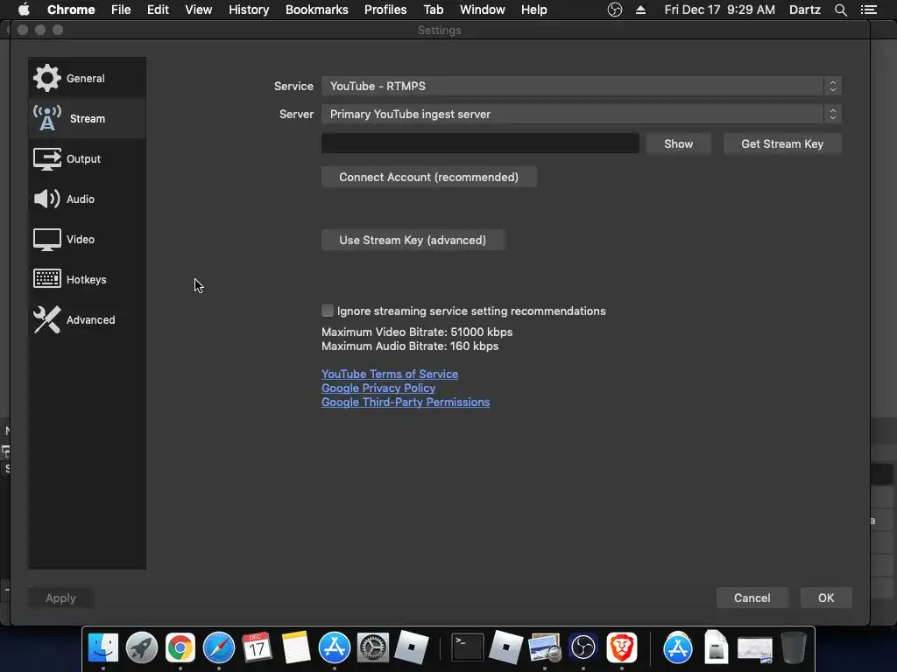Click Connect Account (recommended) button
Image resolution: width=897 pixels, height=672 pixels.
pyautogui.click(x=429, y=177)
